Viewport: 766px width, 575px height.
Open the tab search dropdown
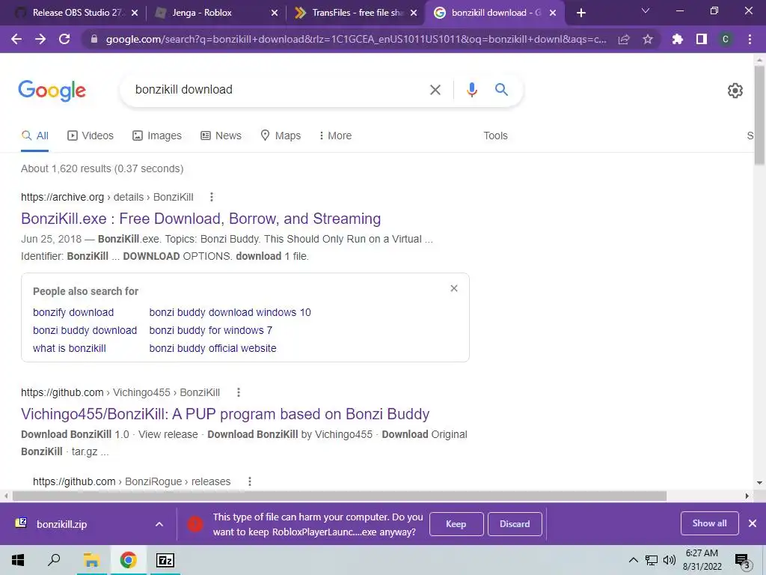646,11
